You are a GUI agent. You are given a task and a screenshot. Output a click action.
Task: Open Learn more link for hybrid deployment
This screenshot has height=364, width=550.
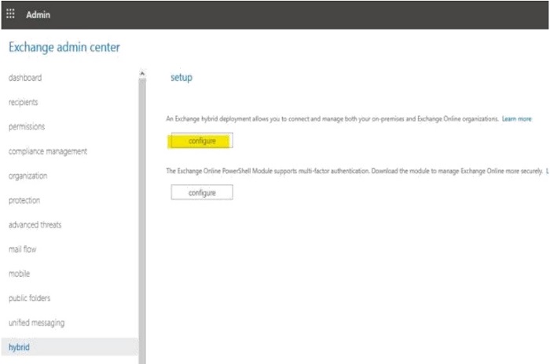pyautogui.click(x=517, y=118)
